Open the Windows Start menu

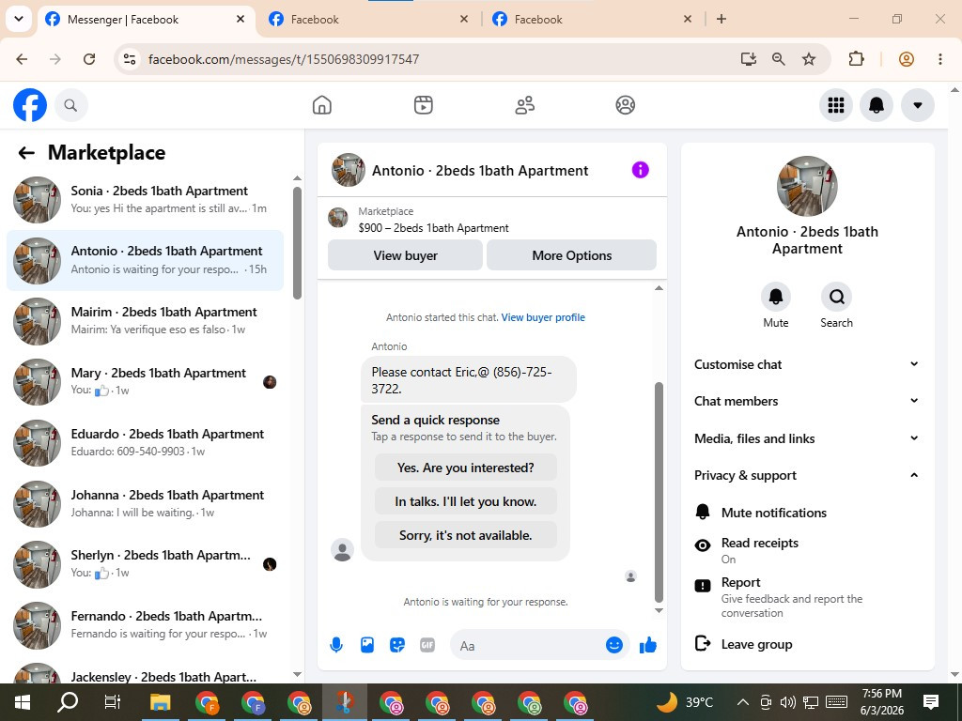coord(23,702)
